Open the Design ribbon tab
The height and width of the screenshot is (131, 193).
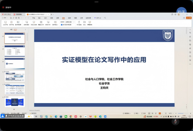(x=46, y=18)
